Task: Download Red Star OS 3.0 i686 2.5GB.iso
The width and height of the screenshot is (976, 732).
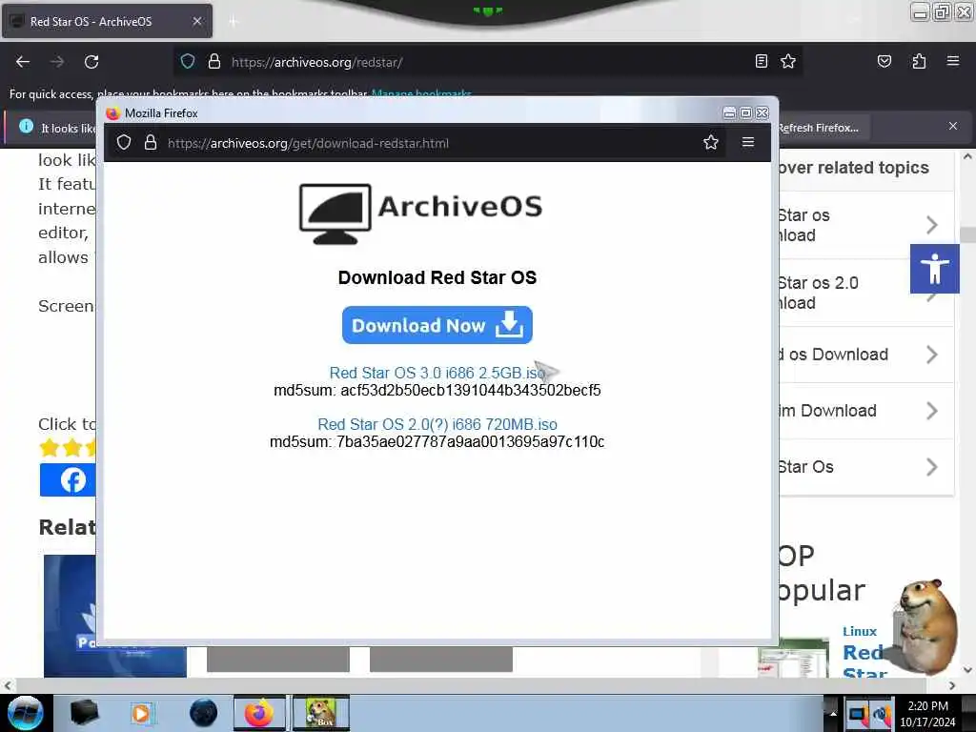Action: [x=437, y=373]
